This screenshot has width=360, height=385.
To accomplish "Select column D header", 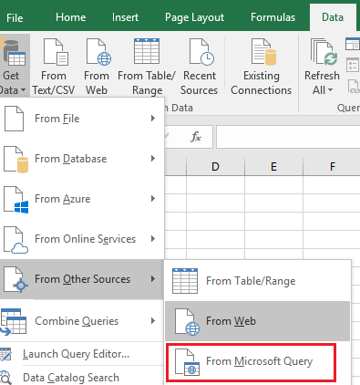I will tap(215, 167).
